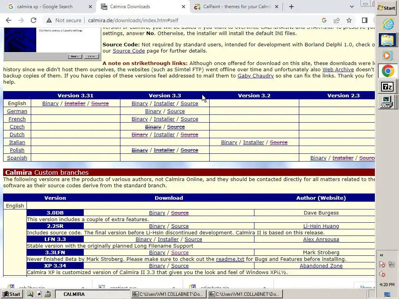
Task: Click the Calmira Start button bottom left
Action: (11, 294)
